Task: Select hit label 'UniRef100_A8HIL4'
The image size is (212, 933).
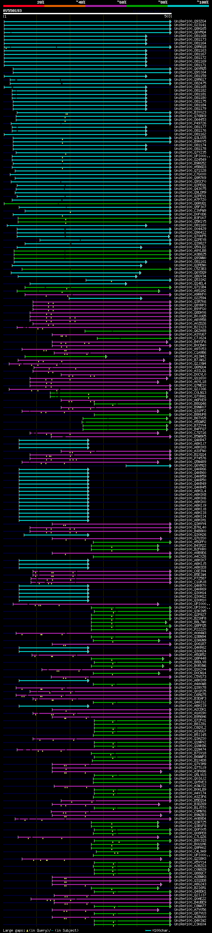Action: point(190,491)
